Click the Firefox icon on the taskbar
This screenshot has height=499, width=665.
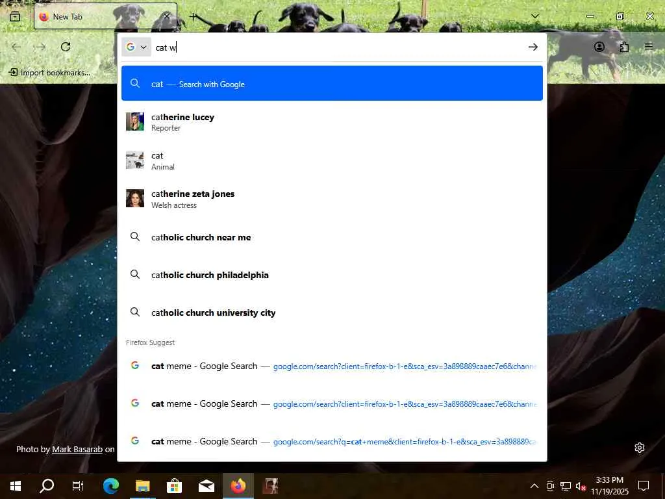click(238, 486)
